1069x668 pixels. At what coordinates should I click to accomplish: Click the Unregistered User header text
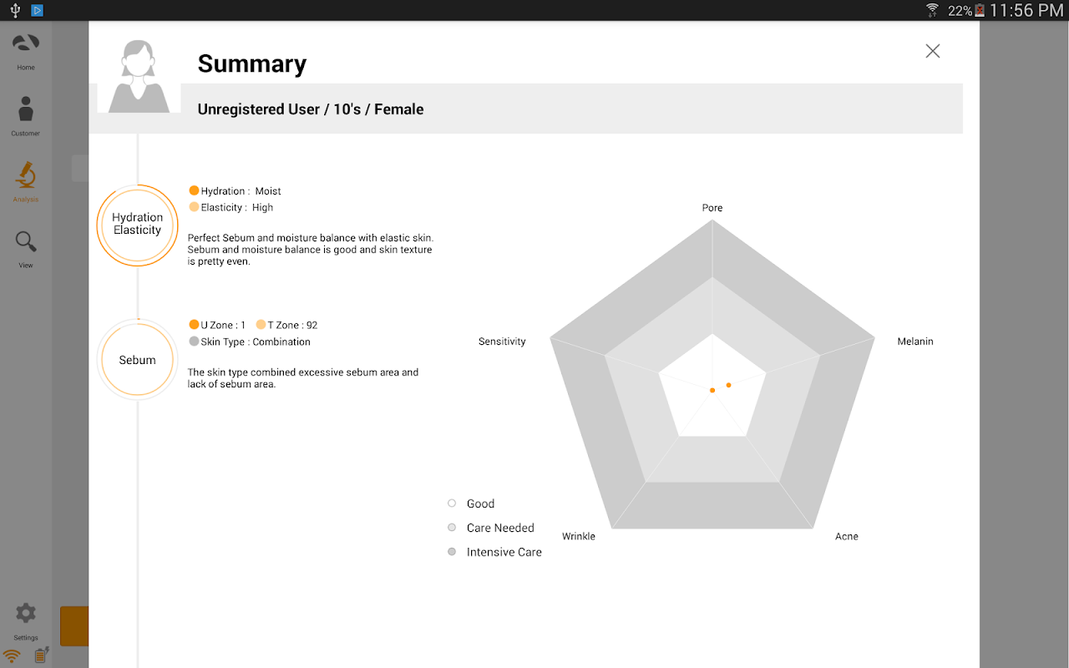[311, 109]
